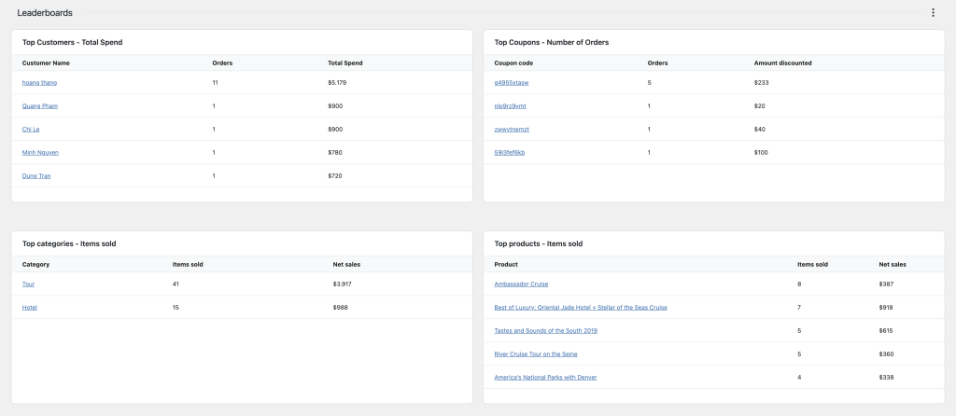
Task: Open River Cruise Tour on the Seine
Action: click(535, 354)
